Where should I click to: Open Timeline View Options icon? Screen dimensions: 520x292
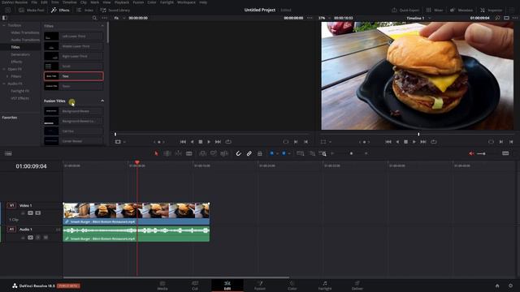[x=8, y=153]
